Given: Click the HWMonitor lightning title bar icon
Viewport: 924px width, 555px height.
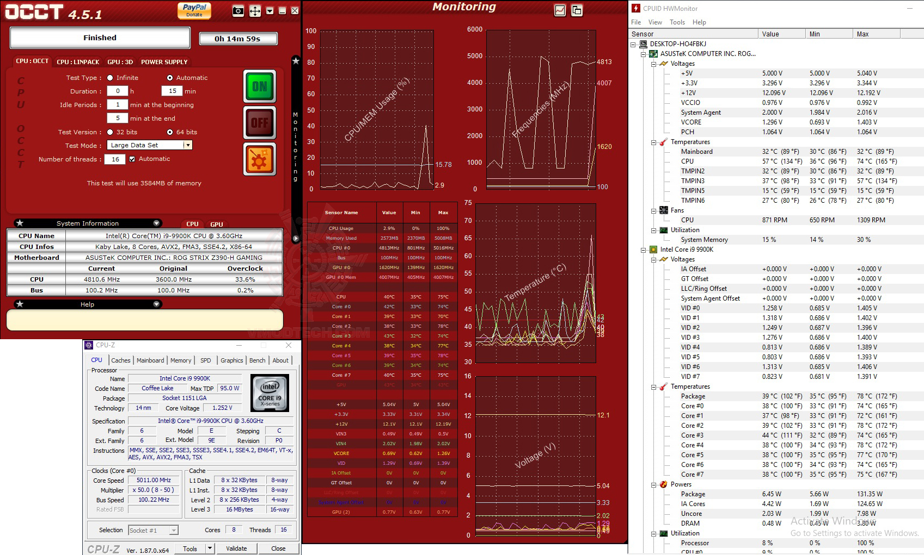Looking at the screenshot, I should pos(635,8).
